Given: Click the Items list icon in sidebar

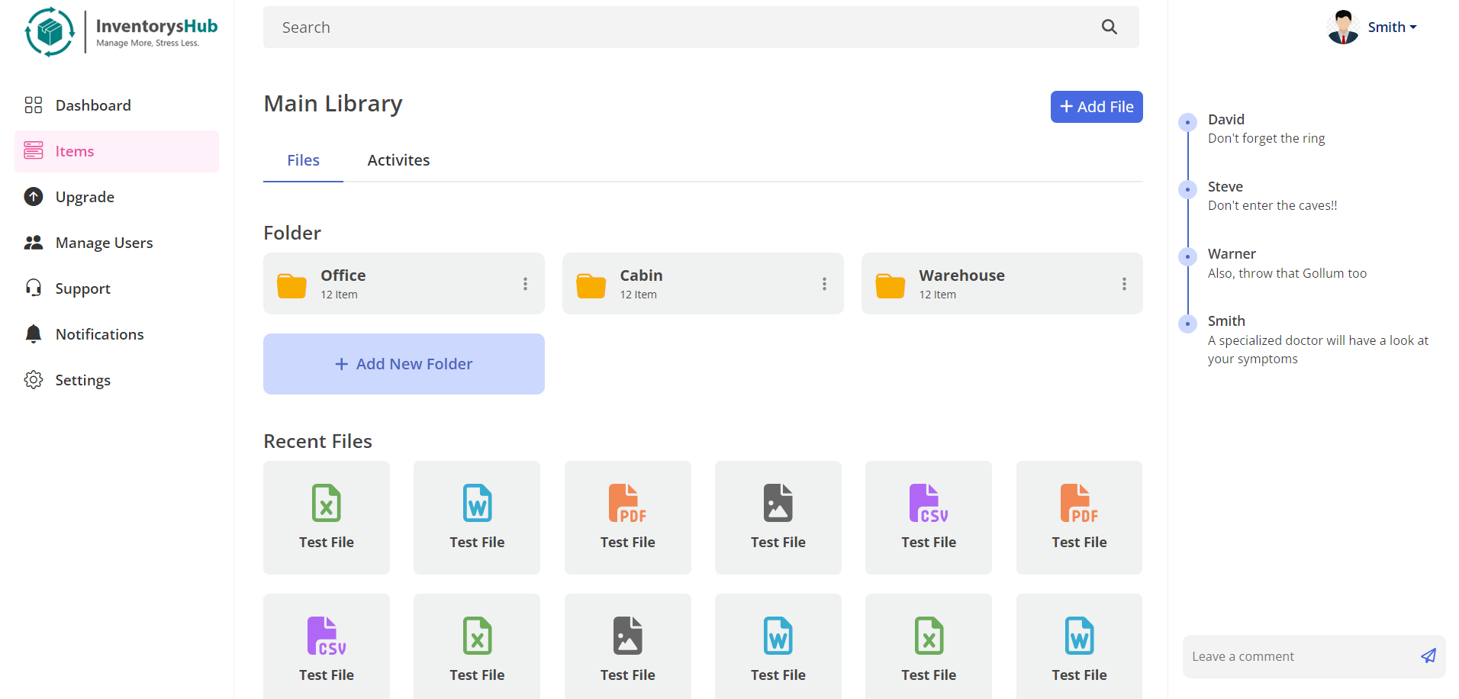Looking at the screenshot, I should (34, 151).
